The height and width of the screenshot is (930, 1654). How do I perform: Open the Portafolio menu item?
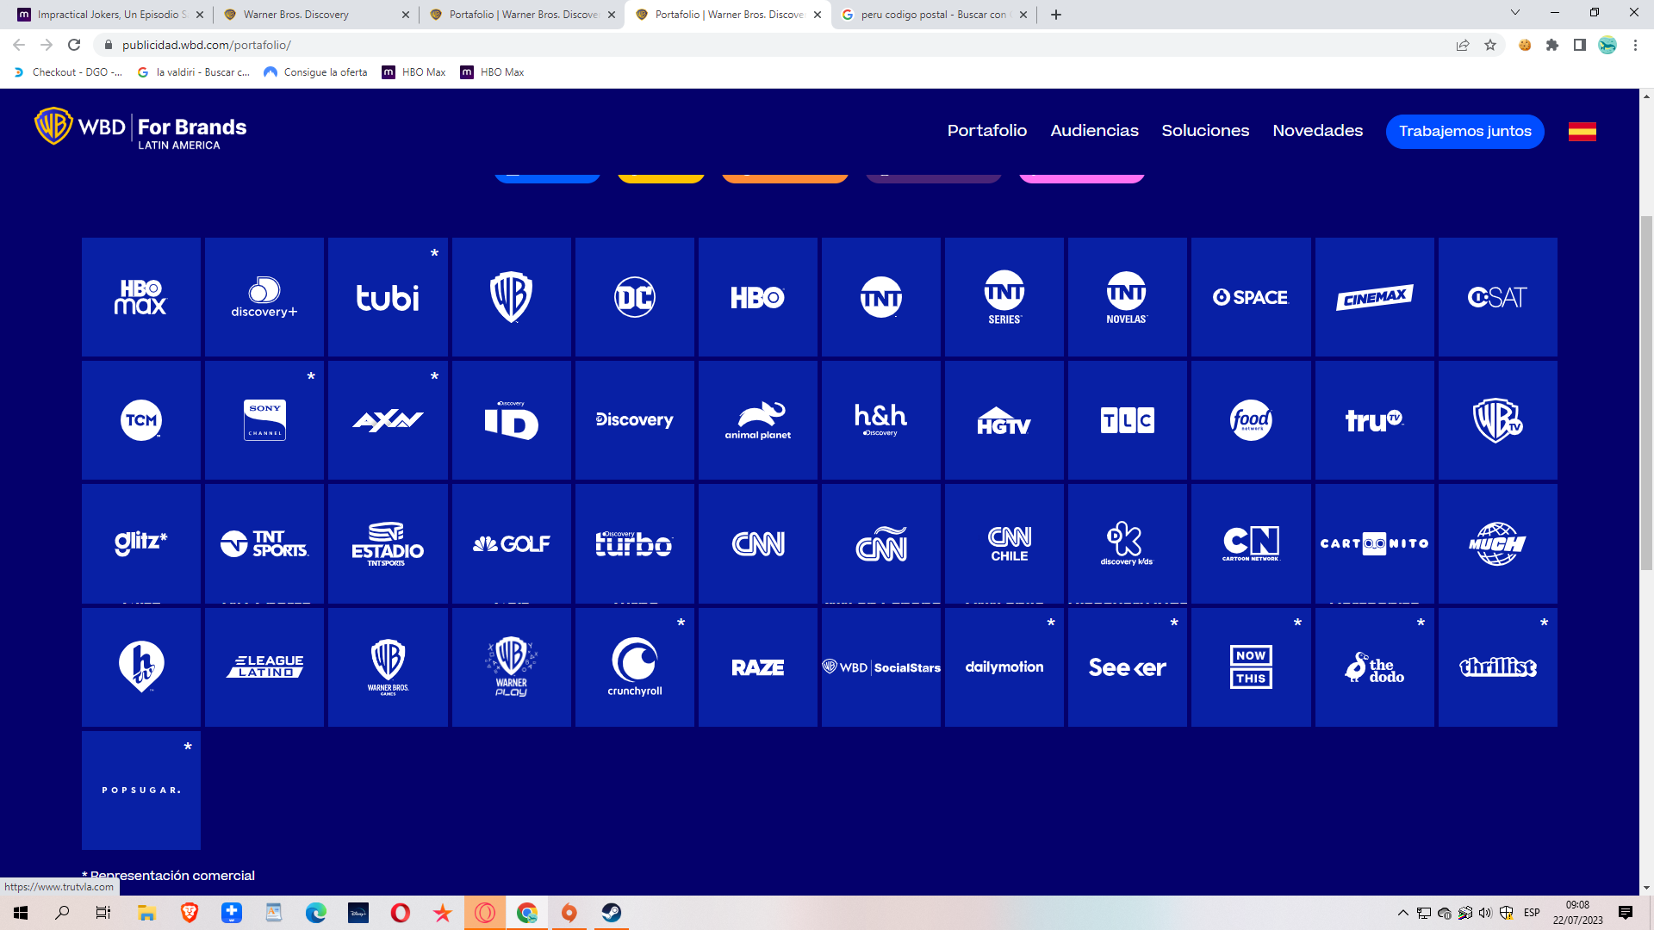pyautogui.click(x=987, y=131)
